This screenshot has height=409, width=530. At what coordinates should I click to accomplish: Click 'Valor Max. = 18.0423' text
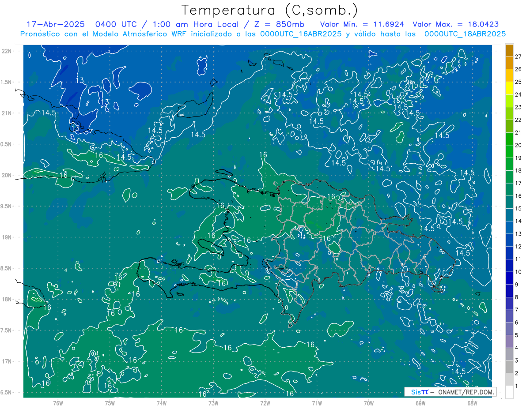point(455,24)
